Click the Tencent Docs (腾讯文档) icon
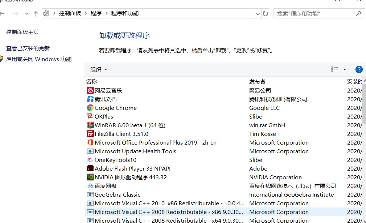This screenshot has height=223, width=366. [x=90, y=99]
